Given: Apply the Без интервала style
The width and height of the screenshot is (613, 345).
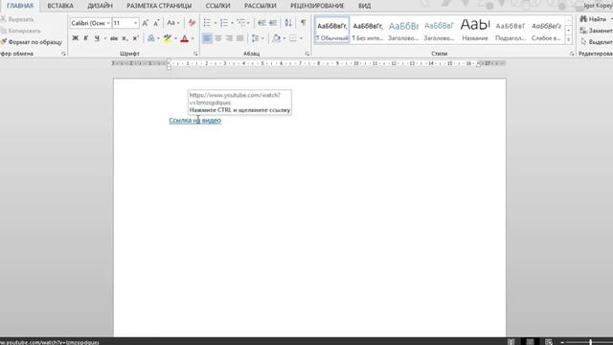Looking at the screenshot, I should point(368,30).
